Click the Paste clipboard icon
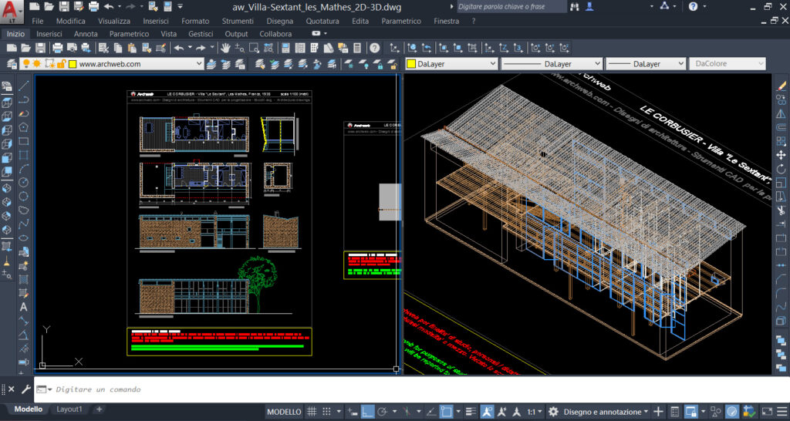Screen dimensions: 790x421 (133, 48)
